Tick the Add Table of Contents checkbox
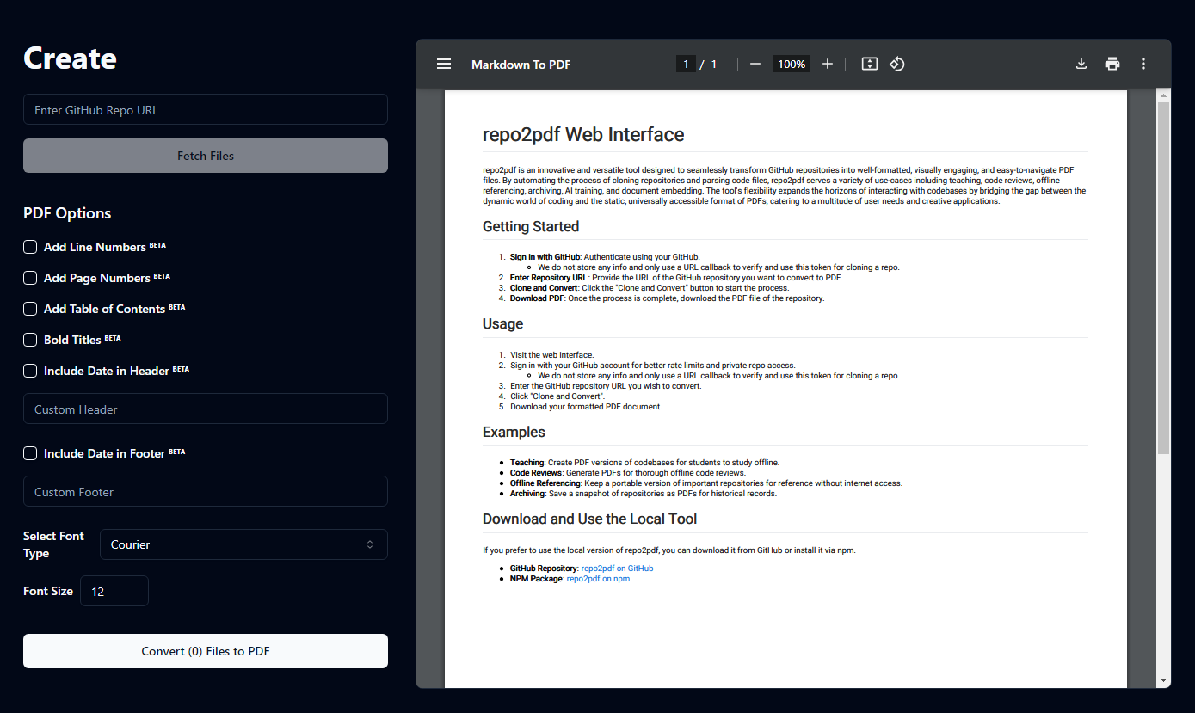 [x=30, y=309]
